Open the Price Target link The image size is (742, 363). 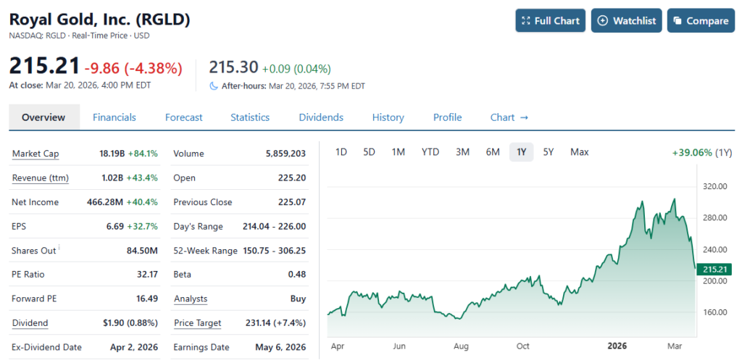(197, 323)
